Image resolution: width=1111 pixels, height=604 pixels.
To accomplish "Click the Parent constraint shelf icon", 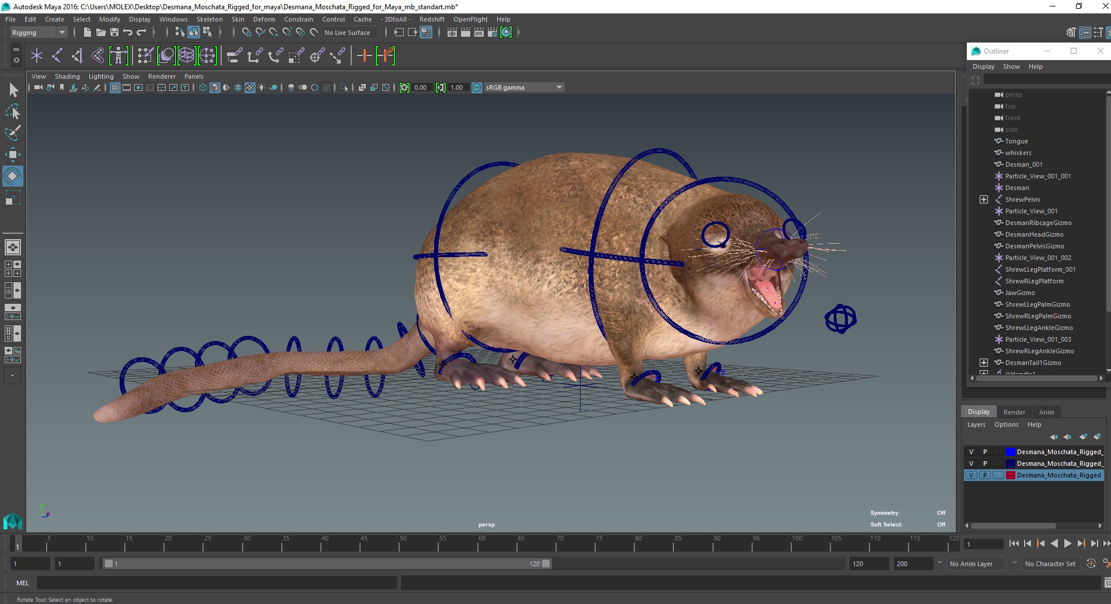I will click(x=235, y=56).
